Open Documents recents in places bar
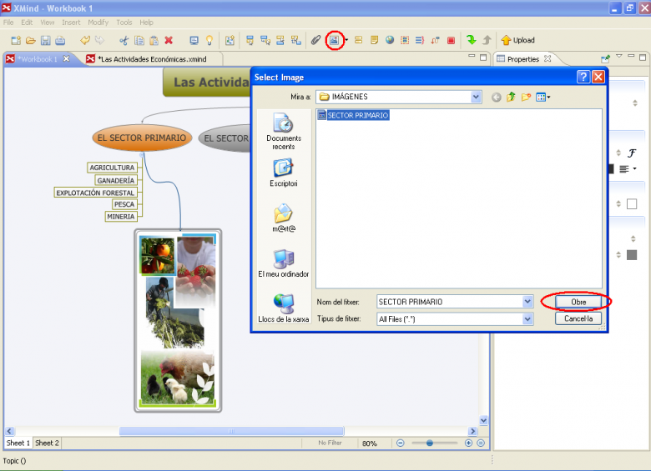Image resolution: width=651 pixels, height=471 pixels. point(284,131)
